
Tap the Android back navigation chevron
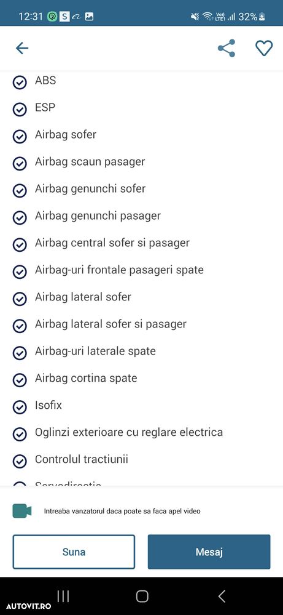click(222, 597)
